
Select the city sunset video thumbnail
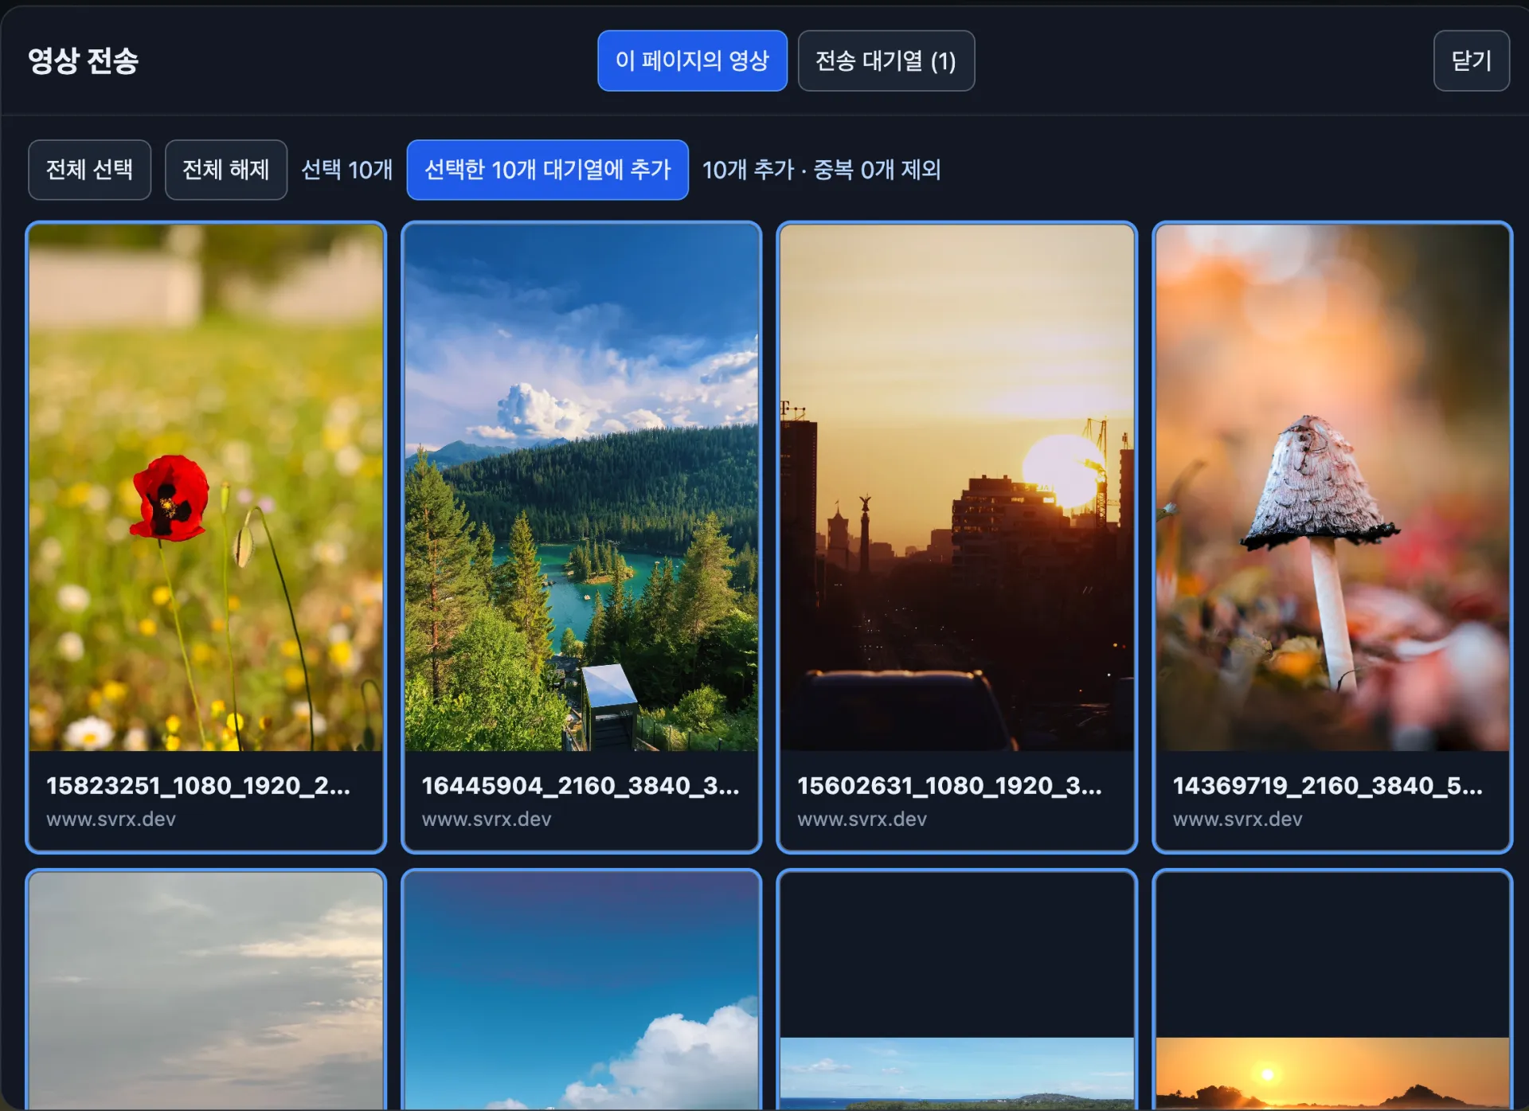[956, 487]
